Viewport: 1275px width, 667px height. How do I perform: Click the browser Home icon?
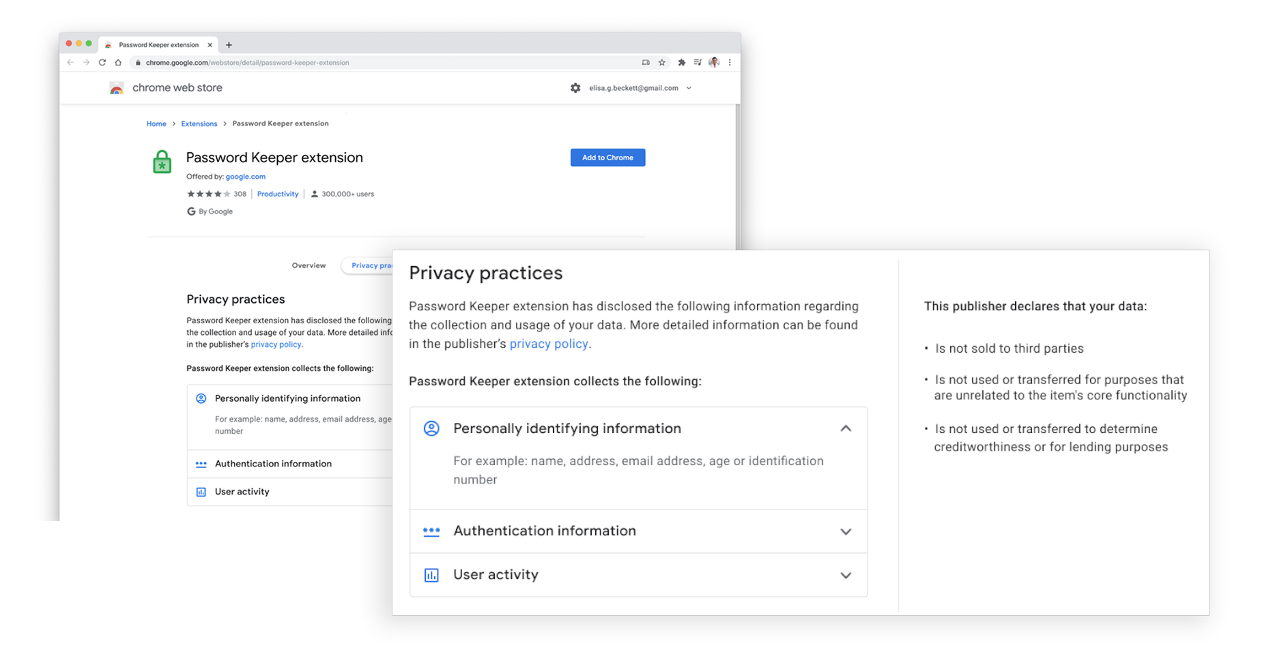pos(118,63)
